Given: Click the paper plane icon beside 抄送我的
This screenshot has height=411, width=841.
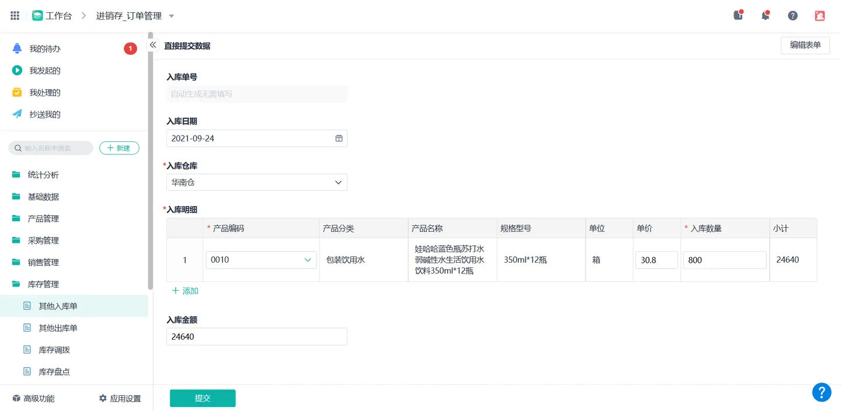Looking at the screenshot, I should [17, 114].
